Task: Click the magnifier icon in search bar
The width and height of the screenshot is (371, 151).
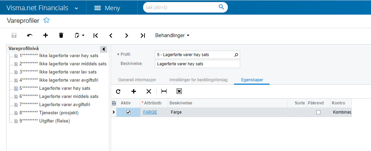Action: pos(221,7)
